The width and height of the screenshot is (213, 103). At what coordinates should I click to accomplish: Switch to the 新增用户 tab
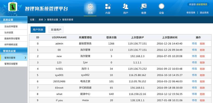point(56,30)
